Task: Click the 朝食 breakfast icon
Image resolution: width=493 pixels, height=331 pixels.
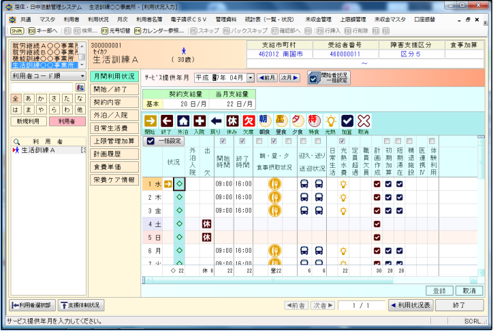Action: click(x=265, y=121)
